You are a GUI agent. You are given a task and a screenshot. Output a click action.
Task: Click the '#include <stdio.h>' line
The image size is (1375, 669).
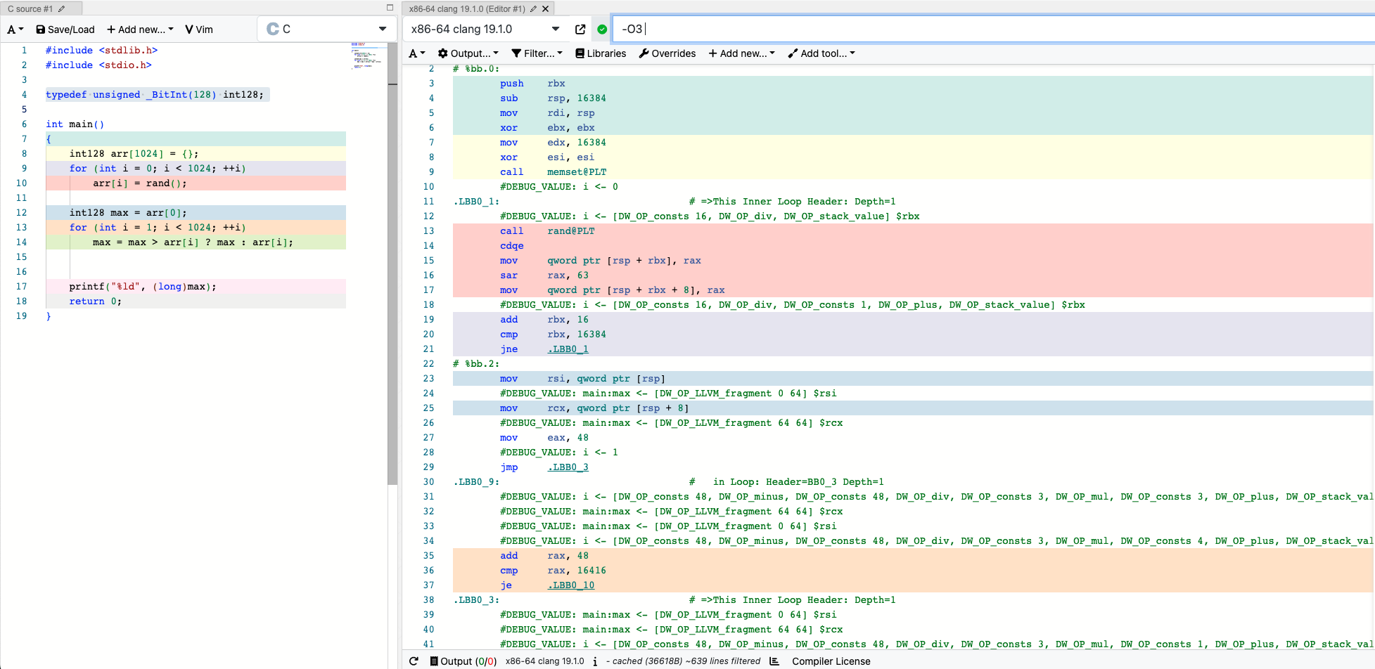(x=98, y=65)
